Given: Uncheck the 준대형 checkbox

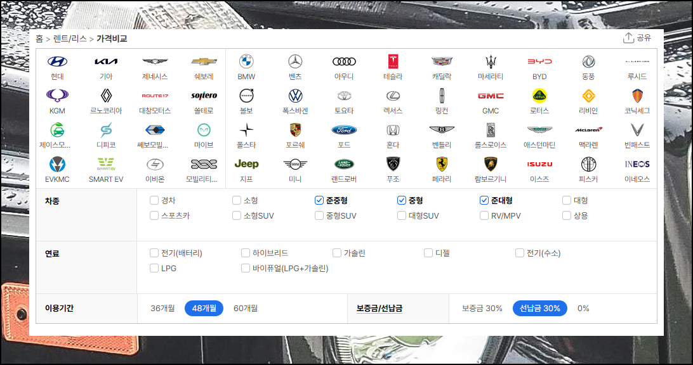Looking at the screenshot, I should (x=484, y=200).
